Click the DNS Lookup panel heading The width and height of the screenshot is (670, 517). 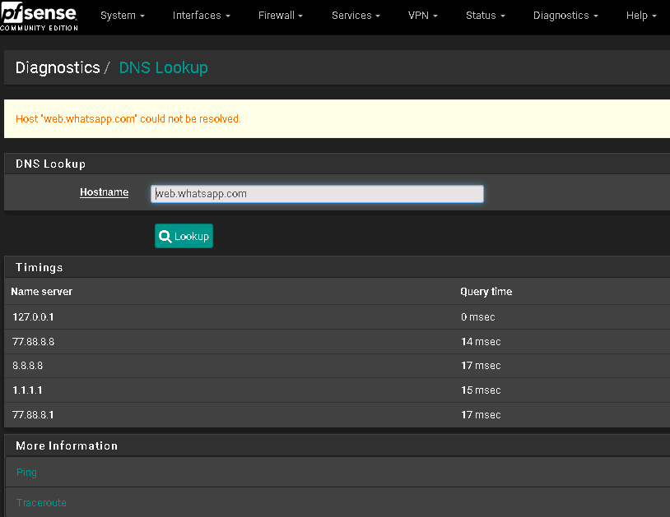click(50, 164)
